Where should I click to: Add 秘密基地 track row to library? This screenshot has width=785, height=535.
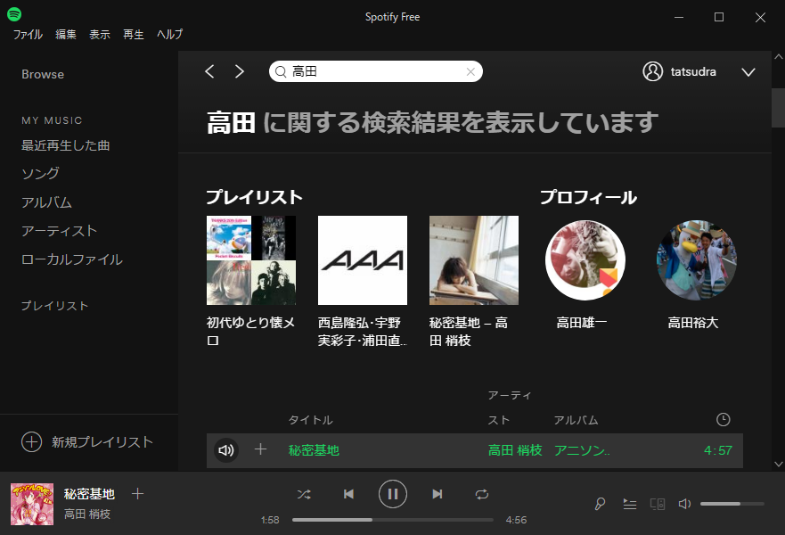click(260, 450)
